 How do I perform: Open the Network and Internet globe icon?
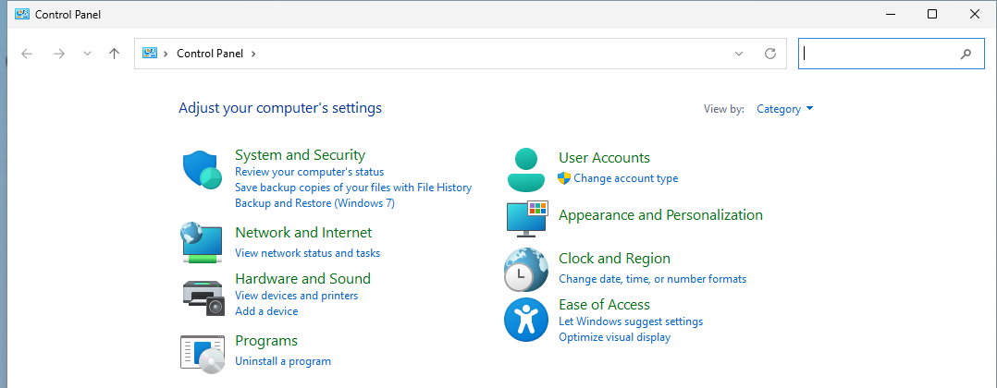pyautogui.click(x=202, y=243)
